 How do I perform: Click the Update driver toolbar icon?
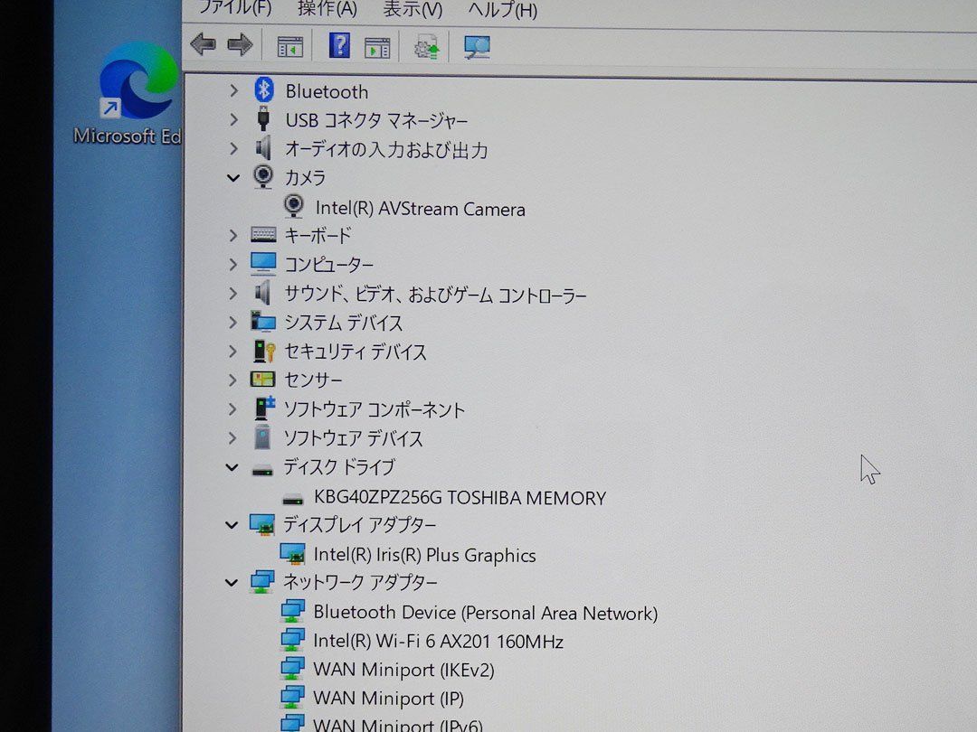(426, 46)
